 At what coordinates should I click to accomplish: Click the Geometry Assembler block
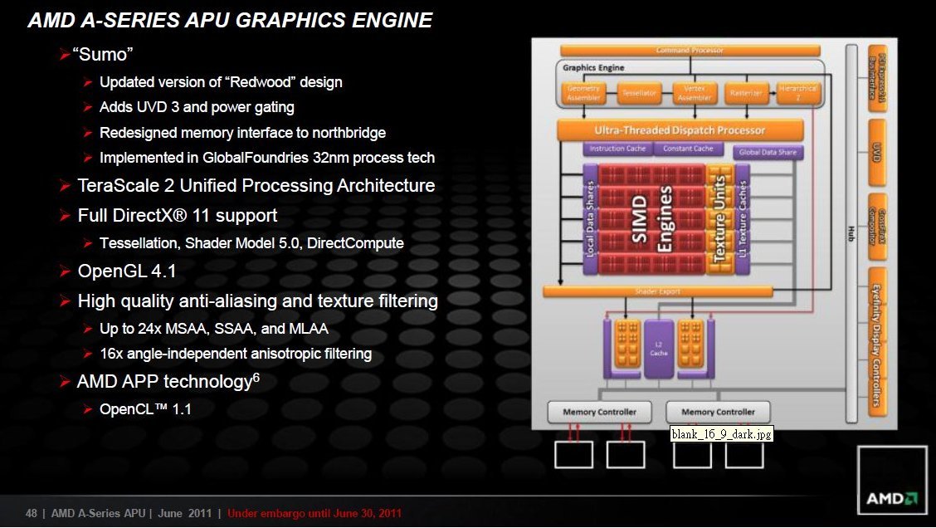tap(583, 93)
